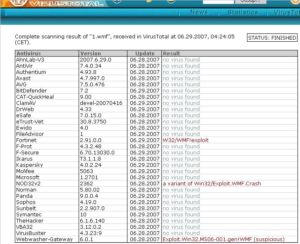This screenshot has width=300, height=244.
Task: Click the VirusTotal logo banner
Action: [x=55, y=3]
